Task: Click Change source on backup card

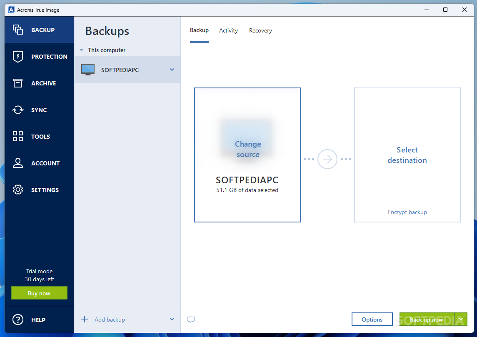Action: point(248,149)
